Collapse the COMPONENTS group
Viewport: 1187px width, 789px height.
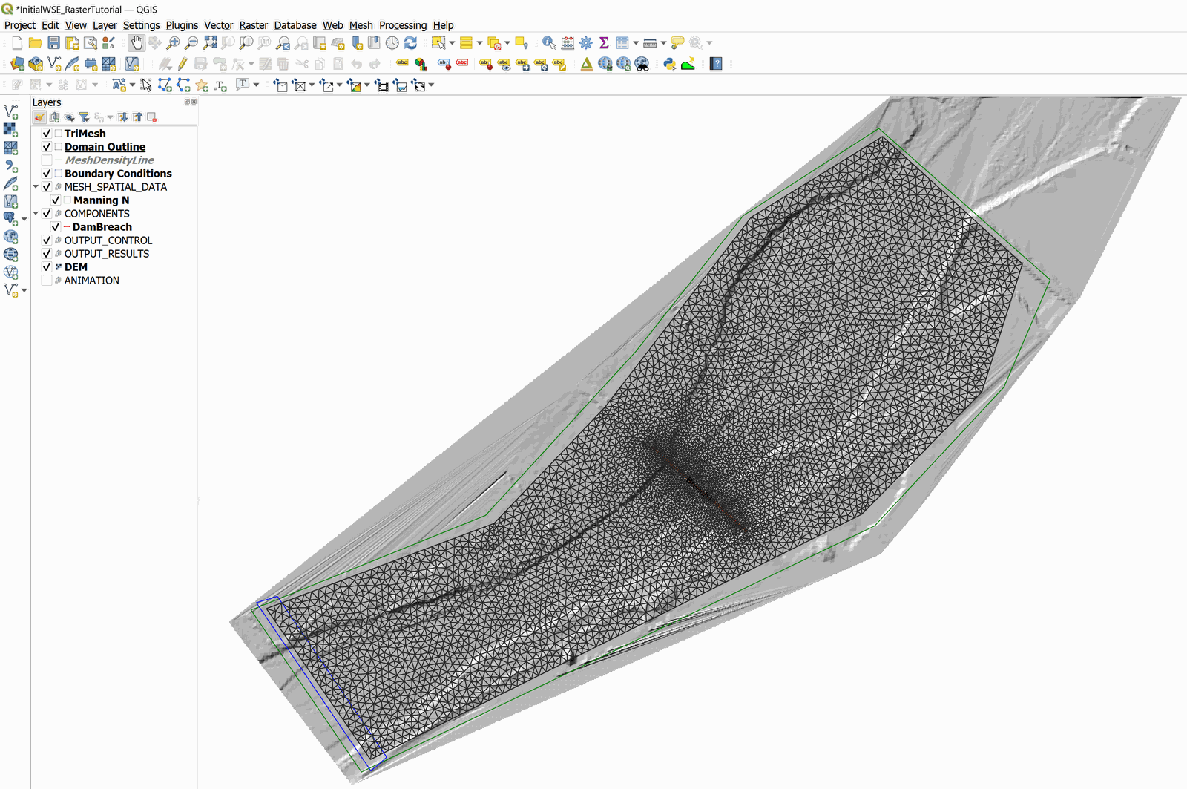(36, 214)
